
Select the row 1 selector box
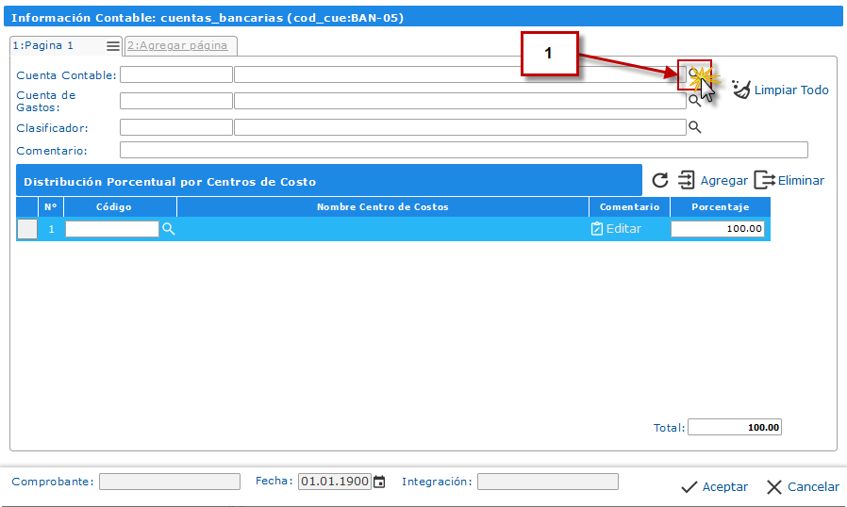[27, 229]
